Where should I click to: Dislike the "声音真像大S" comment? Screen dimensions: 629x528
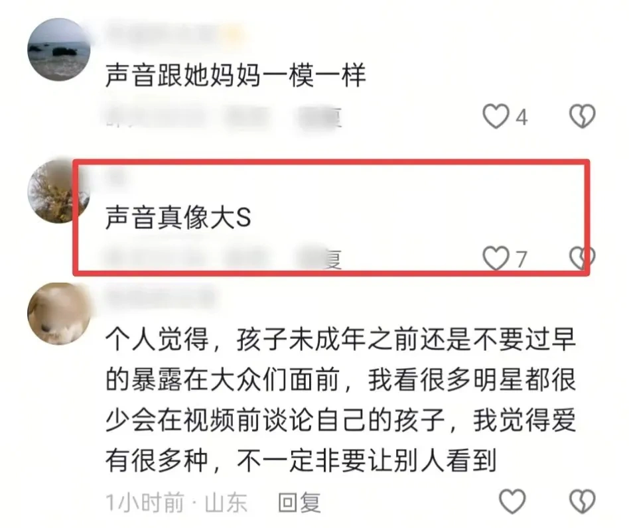click(x=582, y=258)
